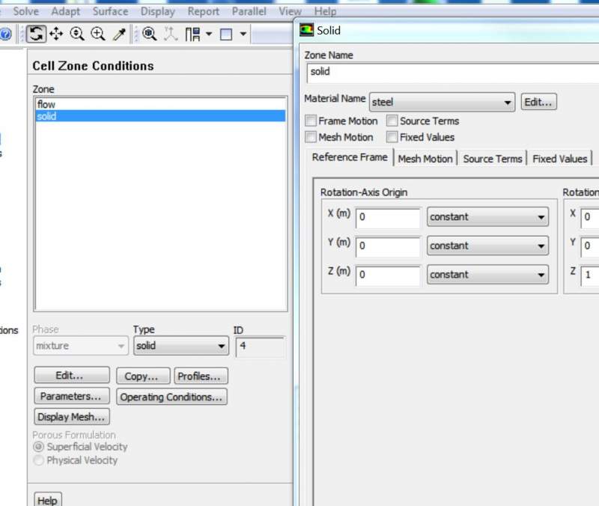Select Superficial Velocity radio button
This screenshot has height=506, width=599.
pyautogui.click(x=39, y=446)
